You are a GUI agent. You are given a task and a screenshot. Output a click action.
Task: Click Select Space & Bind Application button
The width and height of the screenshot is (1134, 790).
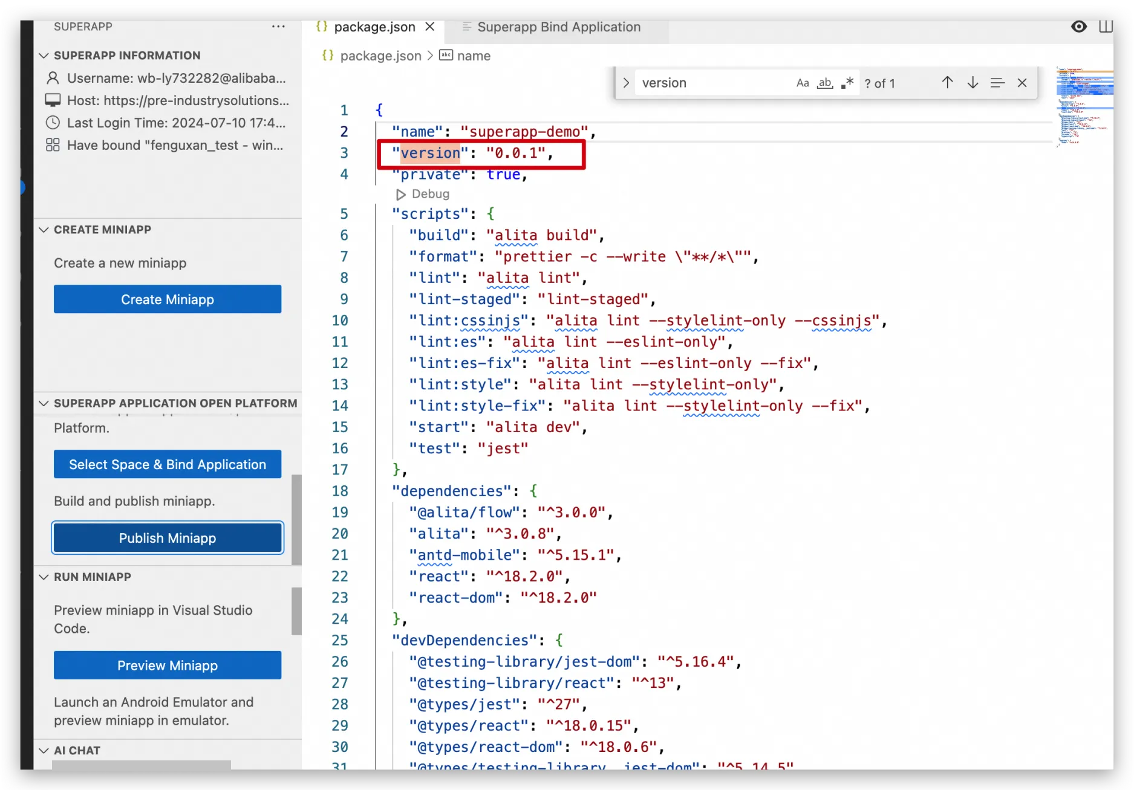click(168, 464)
